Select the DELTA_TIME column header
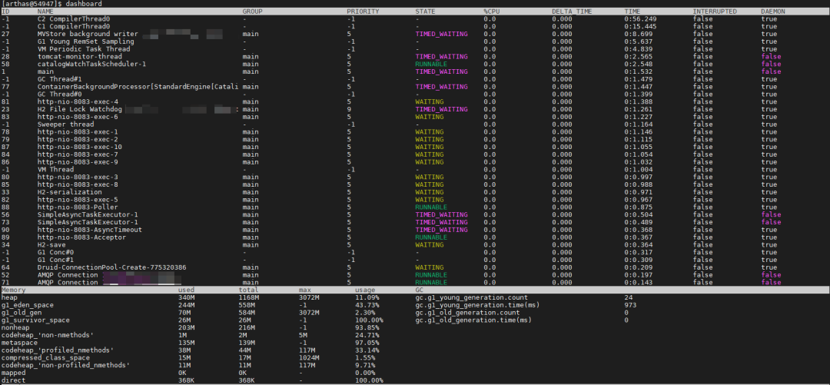Screen dimensions: 830x385 [x=572, y=11]
